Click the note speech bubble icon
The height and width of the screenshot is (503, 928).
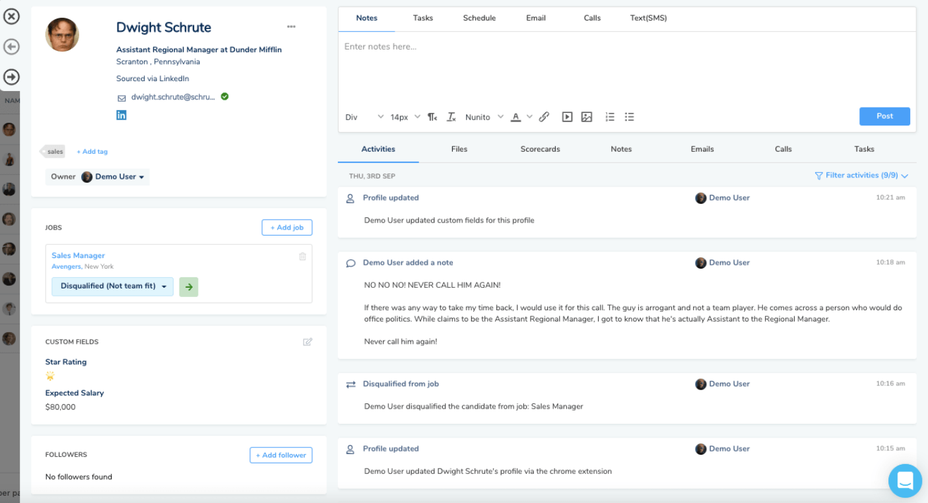350,263
